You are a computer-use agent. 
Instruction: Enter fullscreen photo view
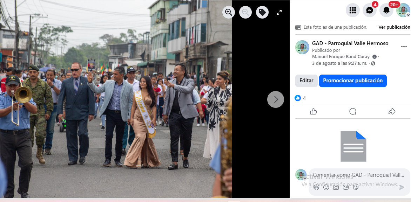point(279,12)
